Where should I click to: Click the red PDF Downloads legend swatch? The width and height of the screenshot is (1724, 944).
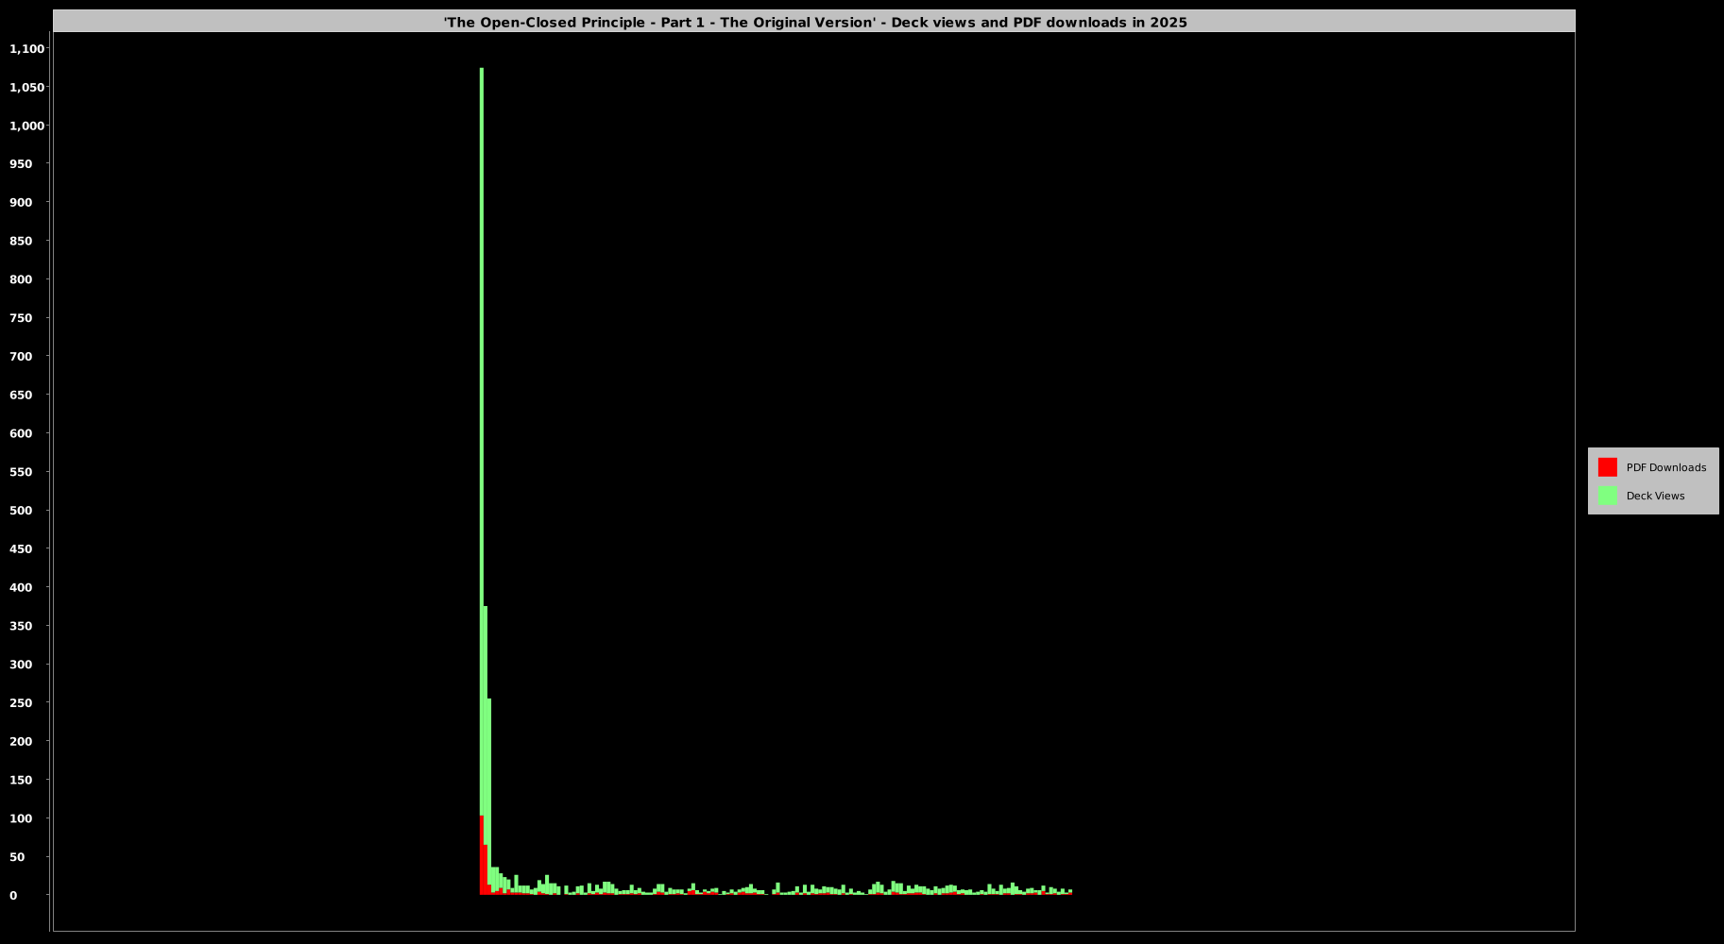tap(1607, 467)
